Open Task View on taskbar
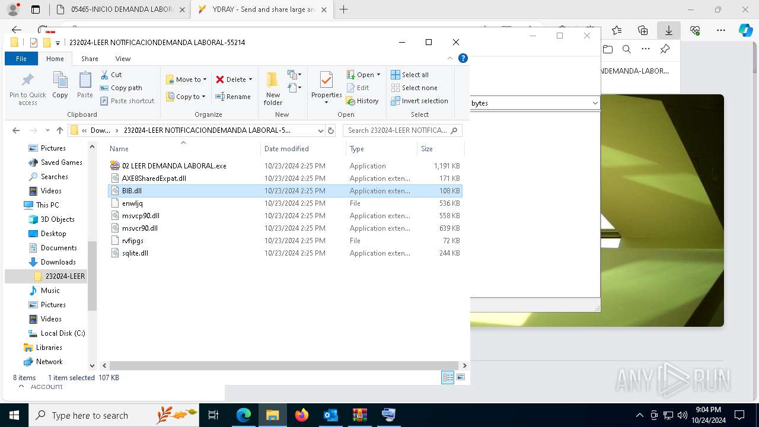This screenshot has height=427, width=759. point(213,415)
